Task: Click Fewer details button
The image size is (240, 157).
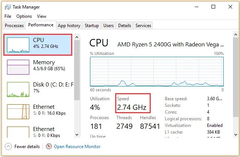Action: 27,146
